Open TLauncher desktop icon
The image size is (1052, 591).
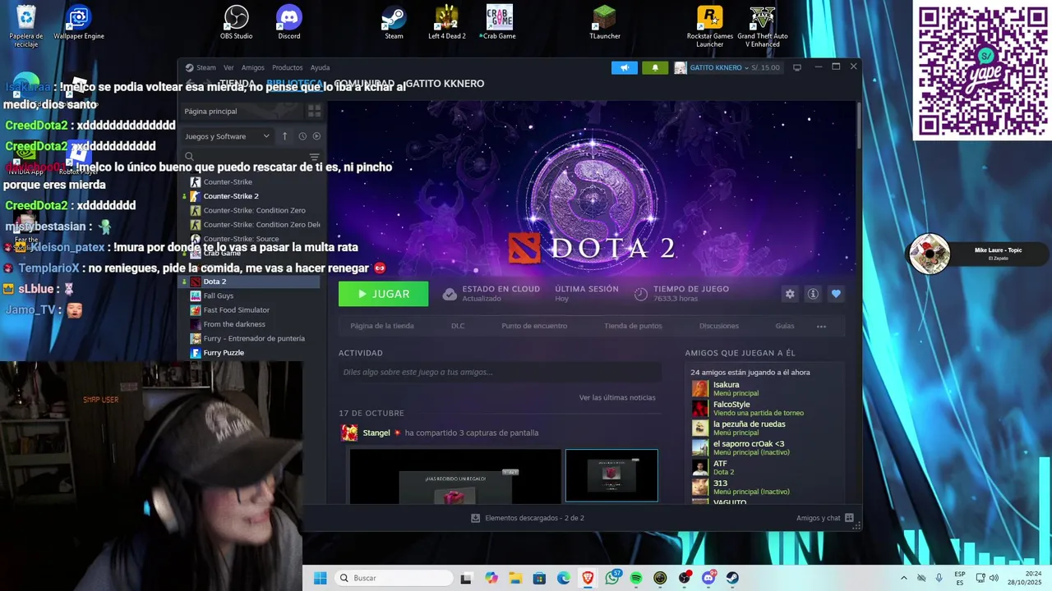pyautogui.click(x=604, y=23)
